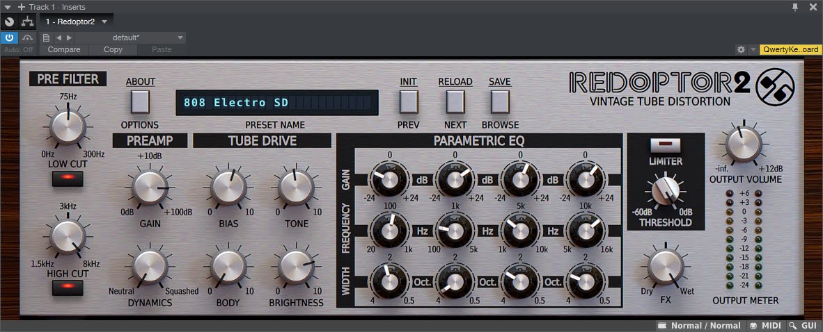Click the preamp GAIN knob
Viewport: 823px width, 332px height.
150,187
